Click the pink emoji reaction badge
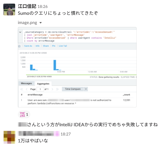The image size is (161, 145). tap(24, 114)
